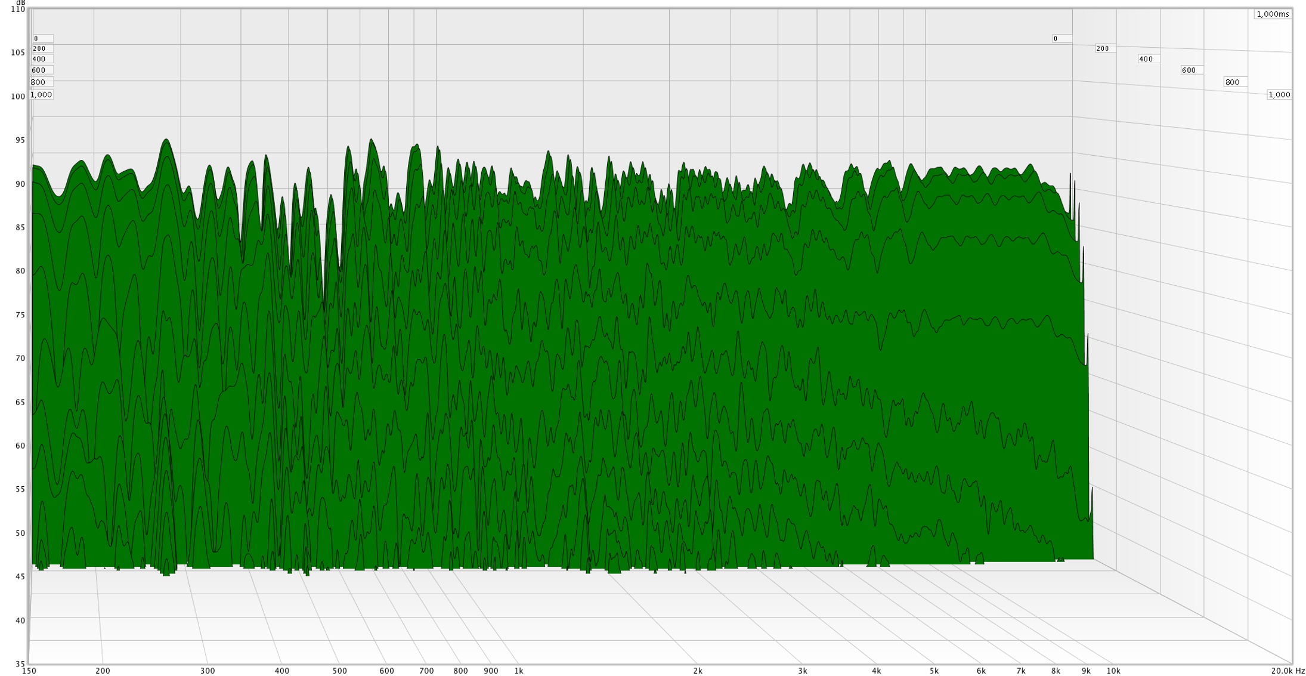Image resolution: width=1306 pixels, height=676 pixels.
Task: Click the 20.0k Hz frequency axis end label
Action: pyautogui.click(x=1288, y=671)
